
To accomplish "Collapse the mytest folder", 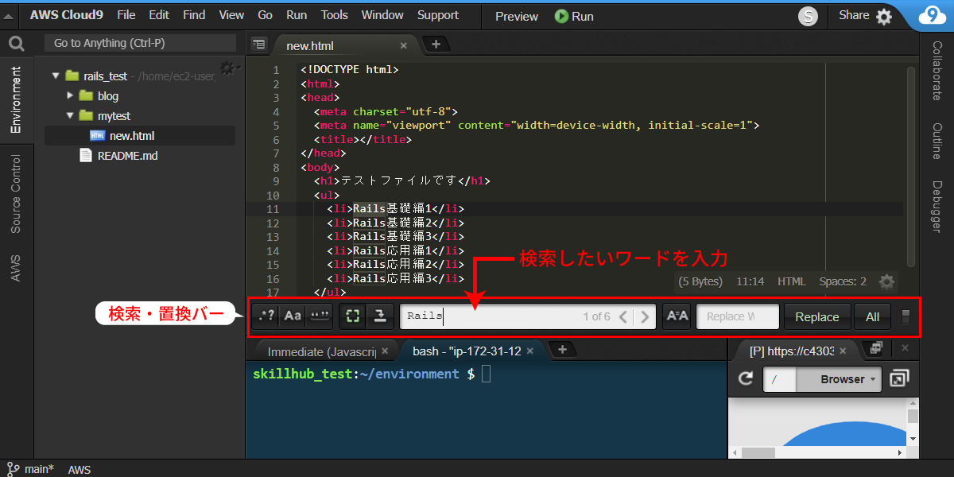I will 70,116.
